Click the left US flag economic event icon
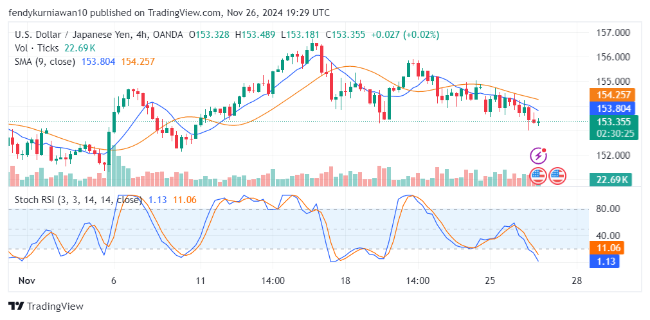650x320 pixels. (538, 177)
